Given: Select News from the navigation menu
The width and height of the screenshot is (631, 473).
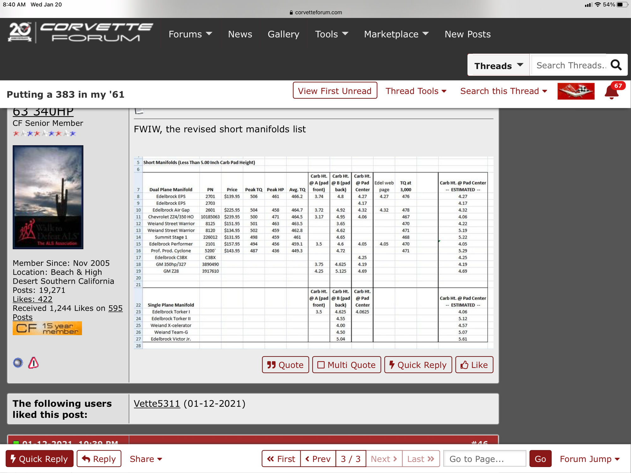Looking at the screenshot, I should coord(240,34).
